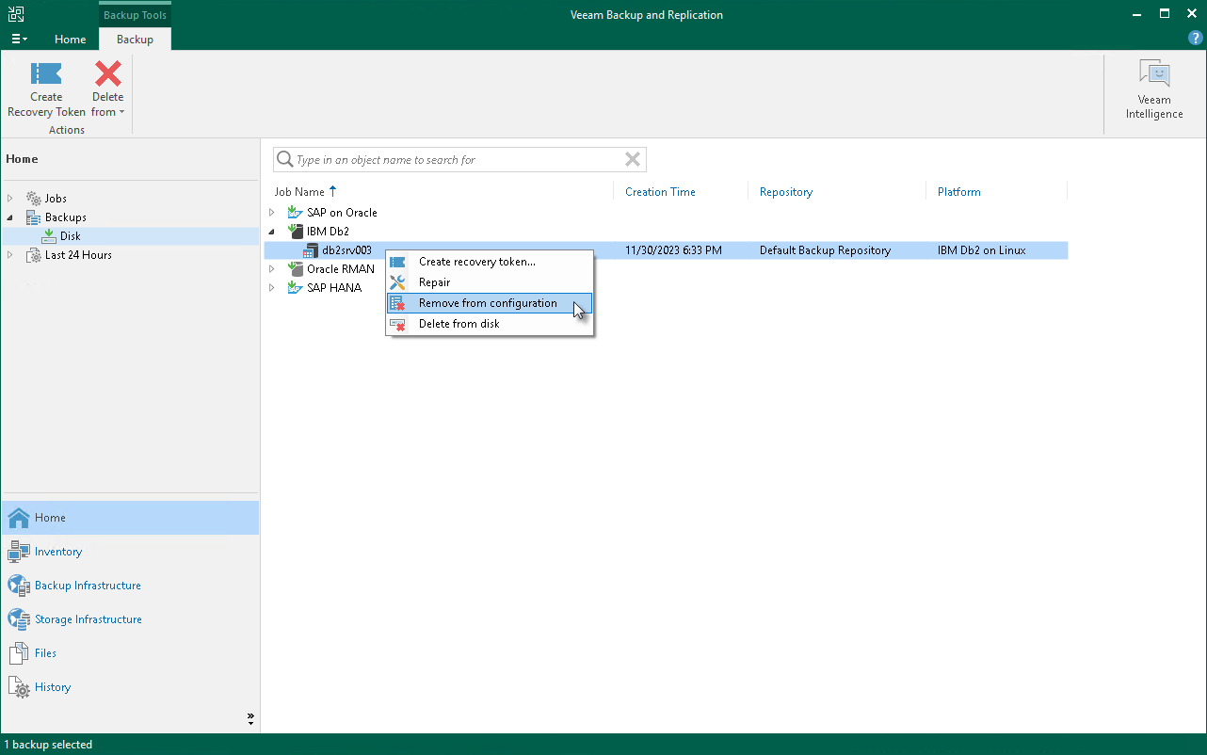Click the main menu hamburger icon
The image size is (1207, 755).
point(18,39)
